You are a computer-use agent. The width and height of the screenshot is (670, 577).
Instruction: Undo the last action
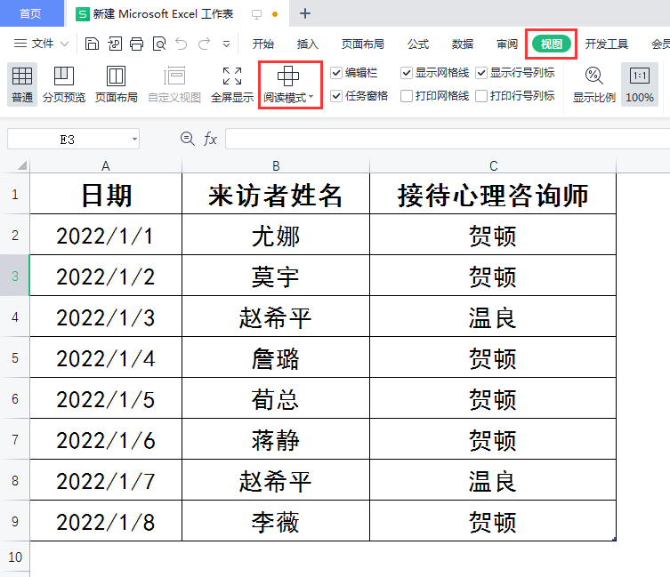point(182,44)
